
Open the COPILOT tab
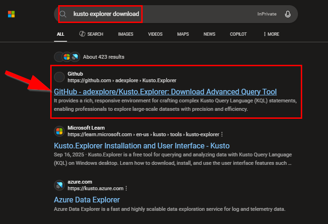point(238,34)
